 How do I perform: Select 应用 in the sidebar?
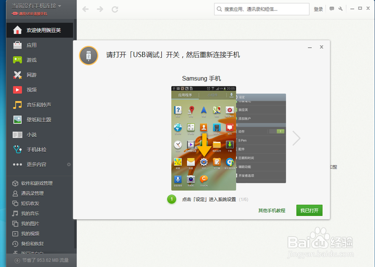pos(31,45)
